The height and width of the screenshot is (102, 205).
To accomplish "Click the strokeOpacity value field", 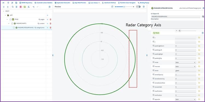I will tap(185, 75).
